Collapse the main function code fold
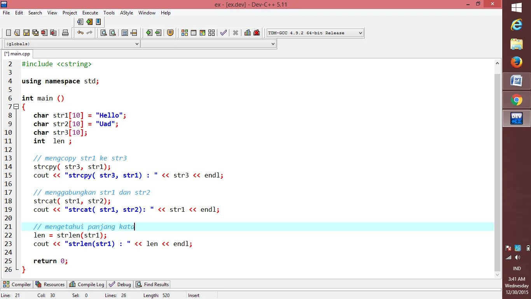Screen dimensions: 531x299 click(x=16, y=107)
